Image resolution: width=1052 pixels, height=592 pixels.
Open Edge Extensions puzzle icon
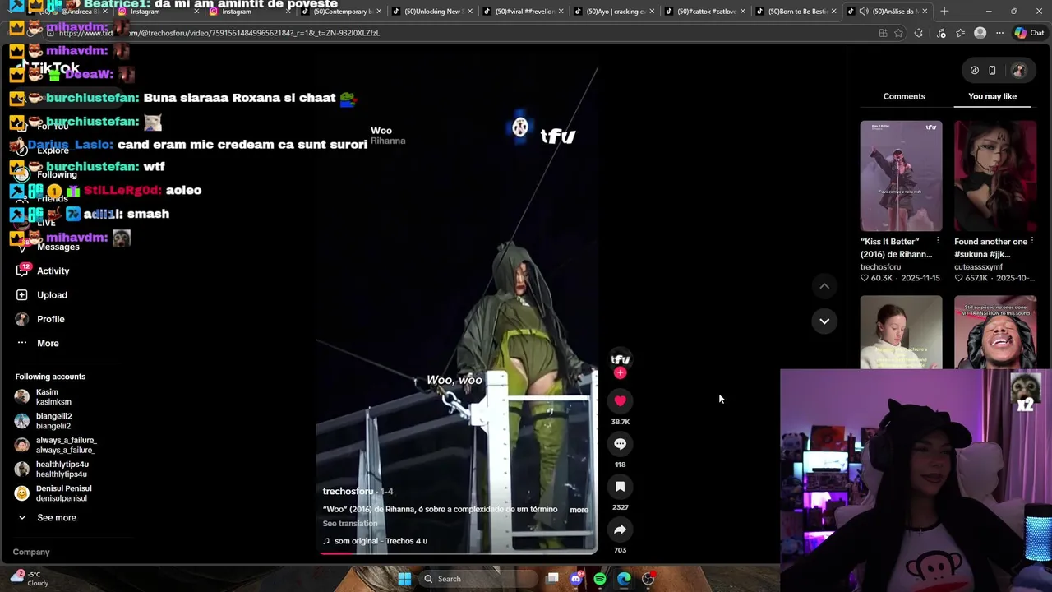pos(919,33)
